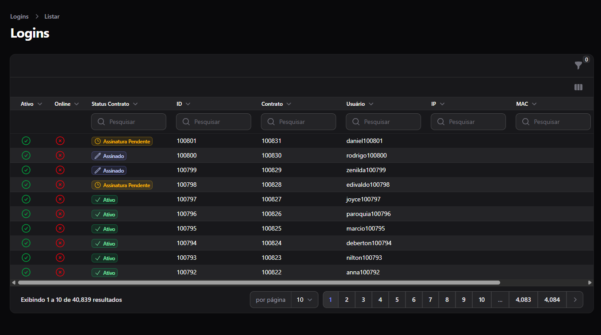Focus the Usuário column search field
601x335 pixels.
tap(383, 122)
